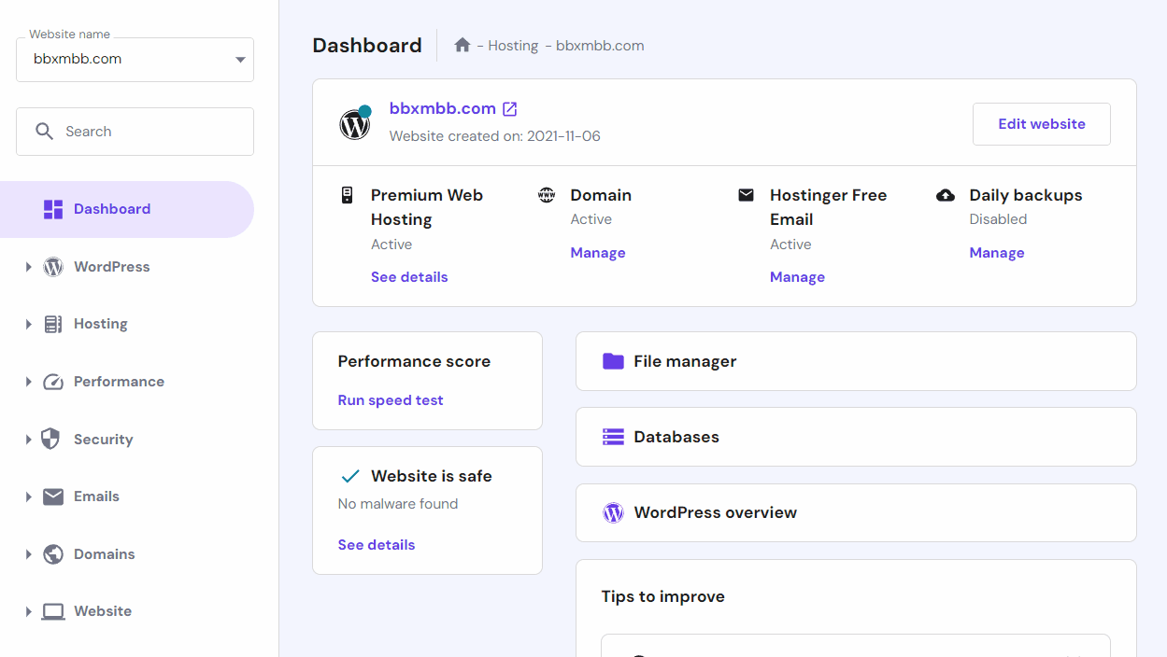Click See details under Website is safe
This screenshot has width=1167, height=657.
click(x=377, y=545)
